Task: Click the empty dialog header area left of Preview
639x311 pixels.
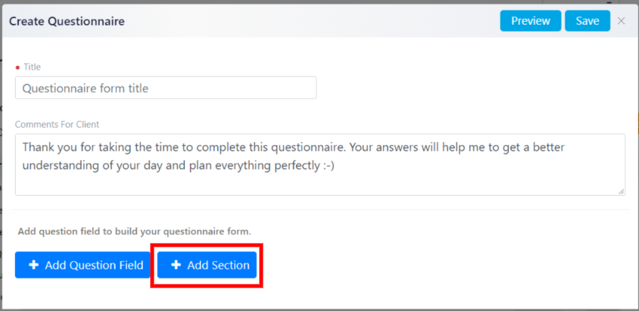Action: (x=310, y=20)
